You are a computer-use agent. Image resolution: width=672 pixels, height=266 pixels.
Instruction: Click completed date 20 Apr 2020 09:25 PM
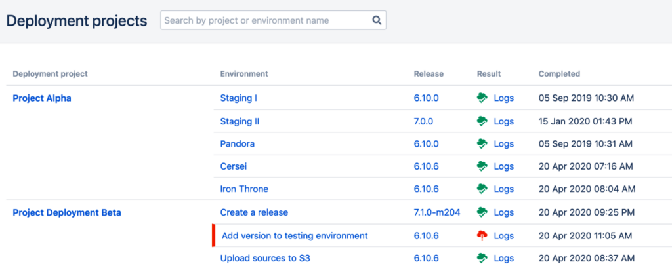586,212
